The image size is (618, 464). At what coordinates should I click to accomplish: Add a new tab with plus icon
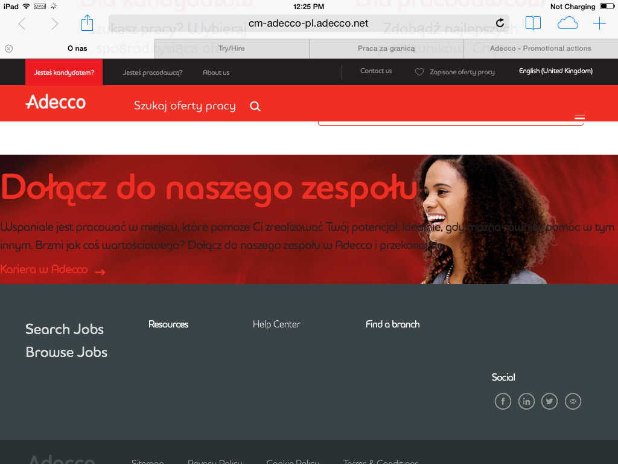click(599, 24)
